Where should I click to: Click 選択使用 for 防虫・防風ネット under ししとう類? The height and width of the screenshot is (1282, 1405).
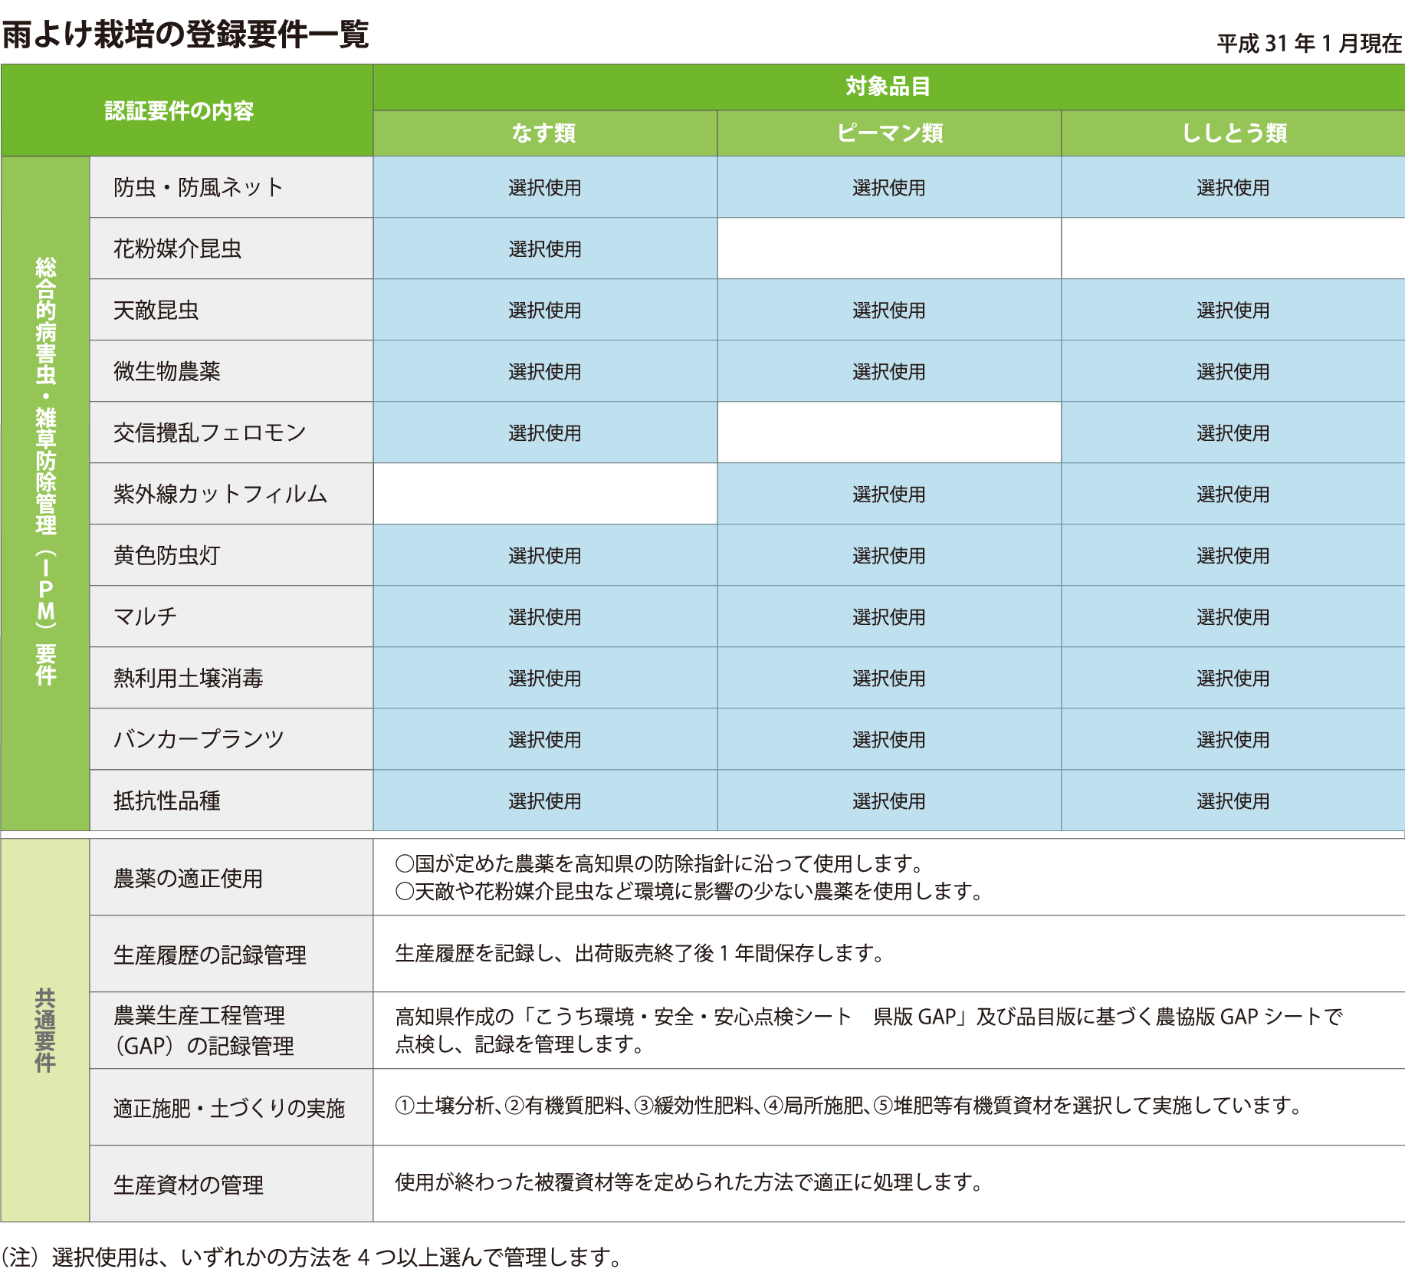pos(1233,188)
